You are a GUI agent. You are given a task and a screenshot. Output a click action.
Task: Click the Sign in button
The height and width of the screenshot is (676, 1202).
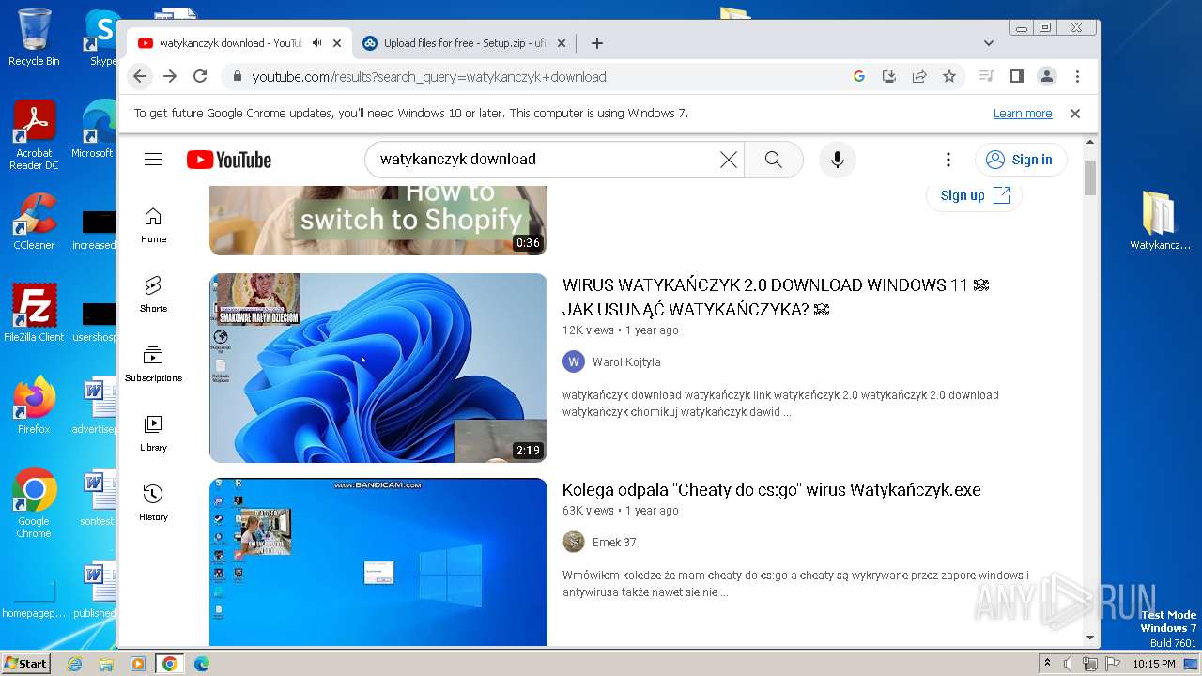pyautogui.click(x=1021, y=160)
